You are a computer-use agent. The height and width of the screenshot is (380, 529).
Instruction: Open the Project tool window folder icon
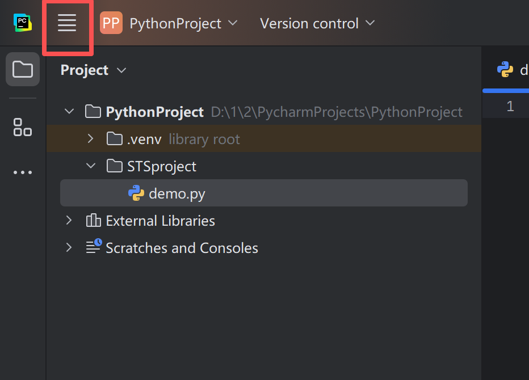pyautogui.click(x=22, y=69)
